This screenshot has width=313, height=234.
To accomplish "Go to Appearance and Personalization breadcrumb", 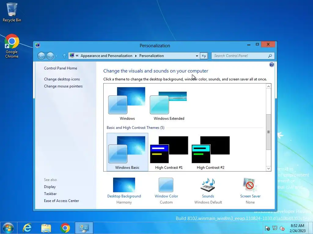I will click(106, 56).
